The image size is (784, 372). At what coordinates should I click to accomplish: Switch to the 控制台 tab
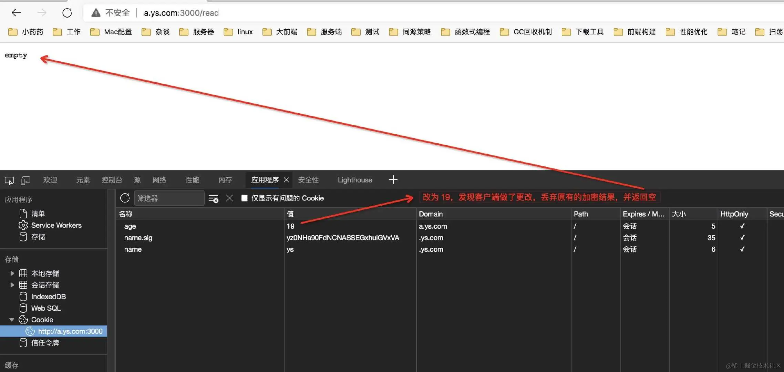point(112,180)
